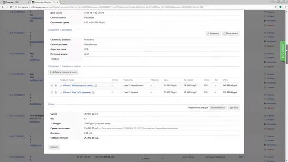Reload the page with the refresh icon
The width and height of the screenshot is (288, 162).
point(11,7)
